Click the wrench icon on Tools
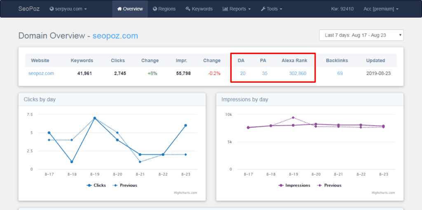This screenshot has width=422, height=210. pos(263,9)
